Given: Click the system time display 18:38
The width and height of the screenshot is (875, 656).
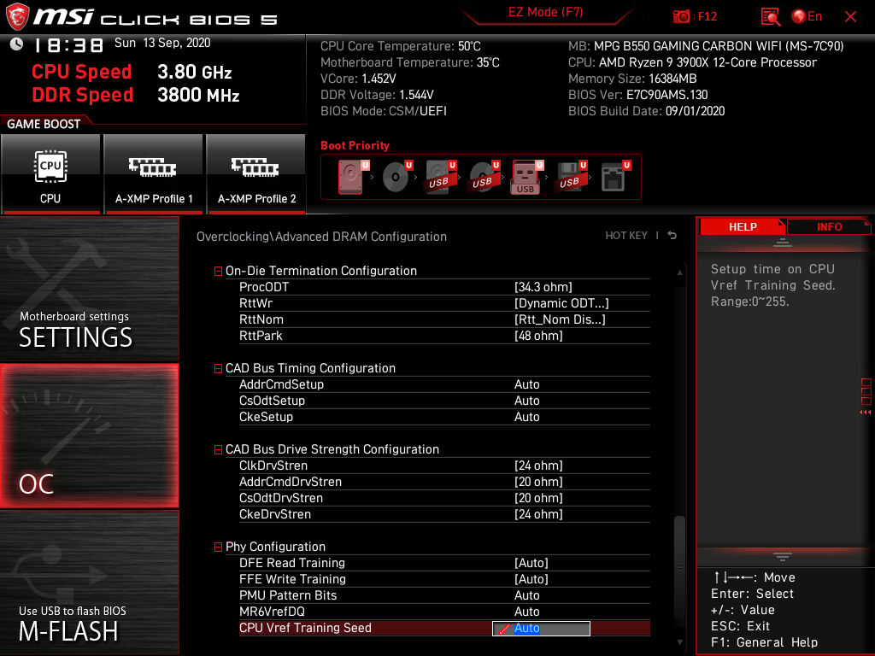Looking at the screenshot, I should coord(69,44).
